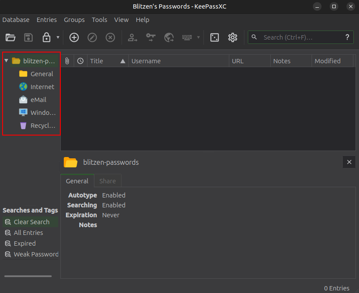The width and height of the screenshot is (359, 293).
Task: Lock the database with padlock icon
Action: 46,37
